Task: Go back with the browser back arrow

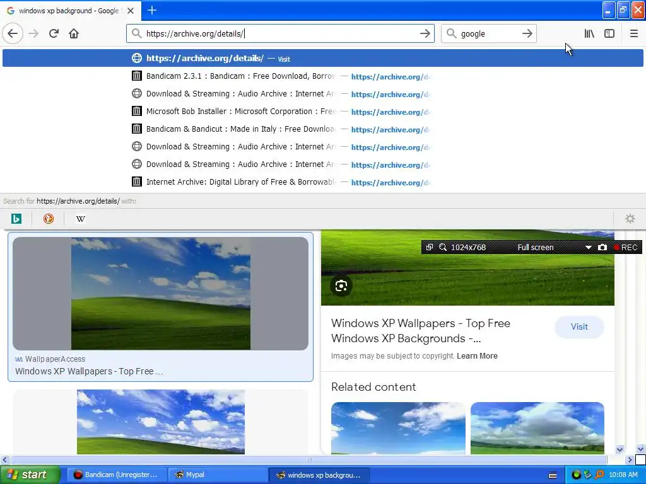Action: click(13, 33)
